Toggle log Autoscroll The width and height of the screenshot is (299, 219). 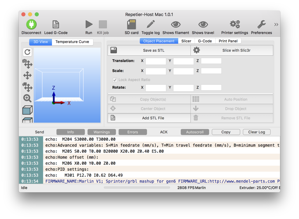coord(195,132)
